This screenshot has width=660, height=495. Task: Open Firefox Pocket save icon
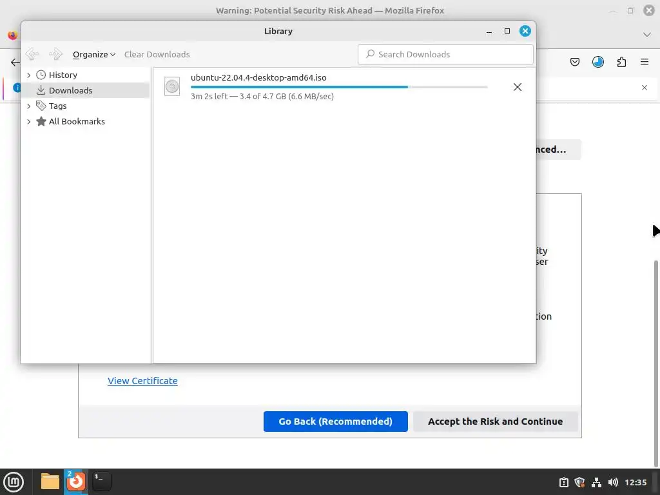574,63
